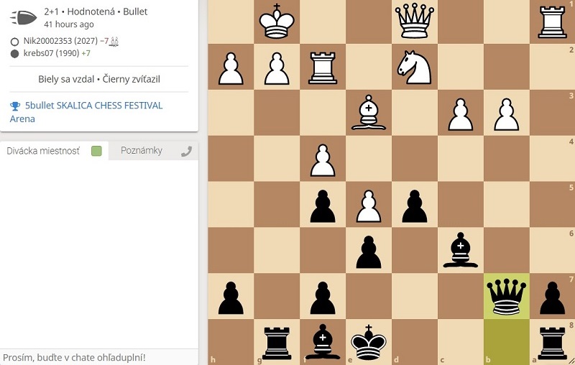Click the 41 hours ago timestamp
575x365 pixels.
pos(69,24)
